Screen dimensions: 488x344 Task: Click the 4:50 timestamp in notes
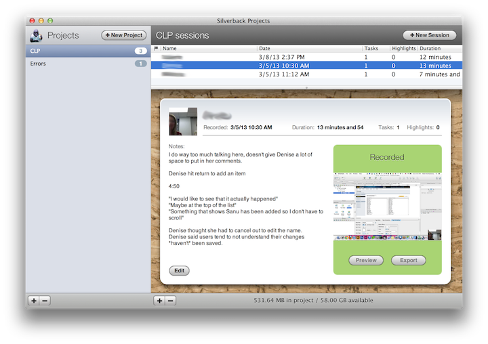tap(174, 186)
